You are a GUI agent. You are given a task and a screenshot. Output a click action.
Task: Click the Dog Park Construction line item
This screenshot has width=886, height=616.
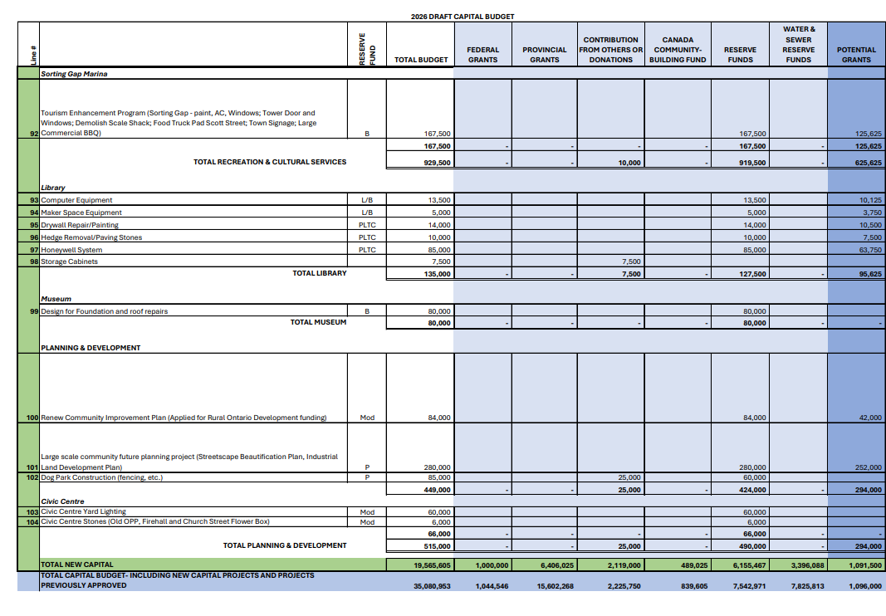(x=102, y=477)
